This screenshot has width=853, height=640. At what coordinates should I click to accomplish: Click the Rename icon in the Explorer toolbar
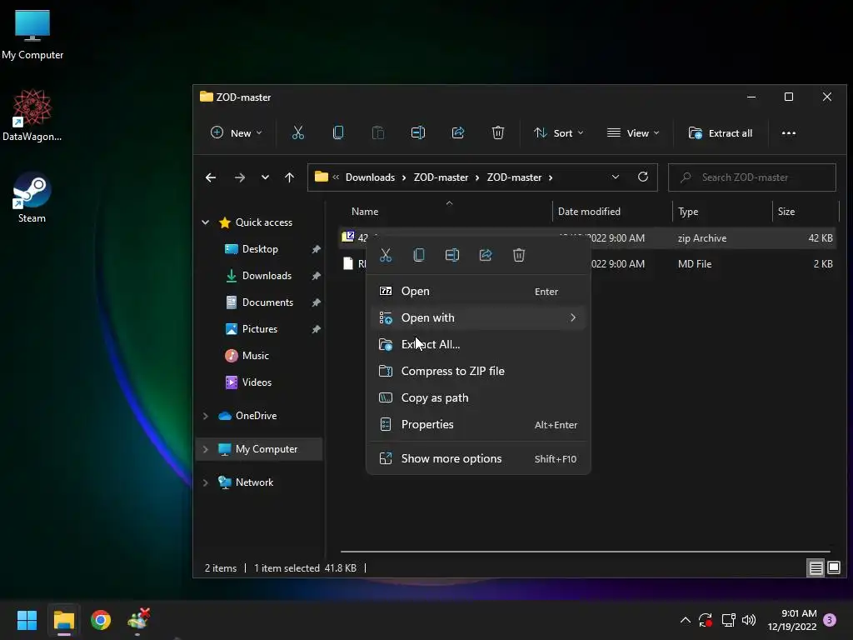coord(418,132)
